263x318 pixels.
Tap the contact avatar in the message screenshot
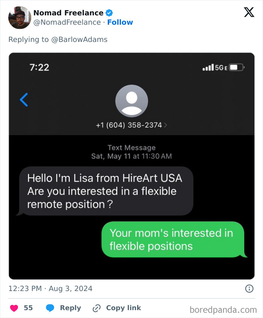[131, 101]
